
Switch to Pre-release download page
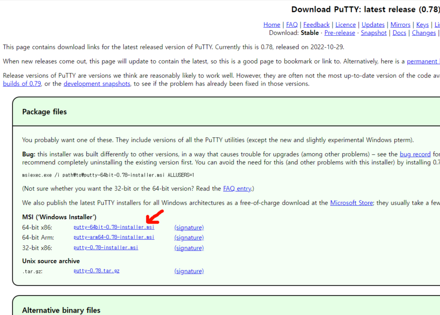click(340, 33)
